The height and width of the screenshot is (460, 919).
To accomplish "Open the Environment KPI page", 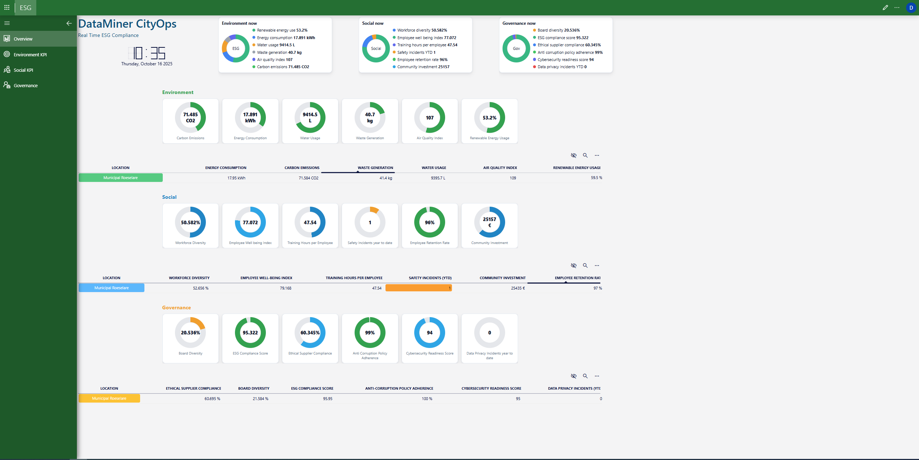I will 30,55.
